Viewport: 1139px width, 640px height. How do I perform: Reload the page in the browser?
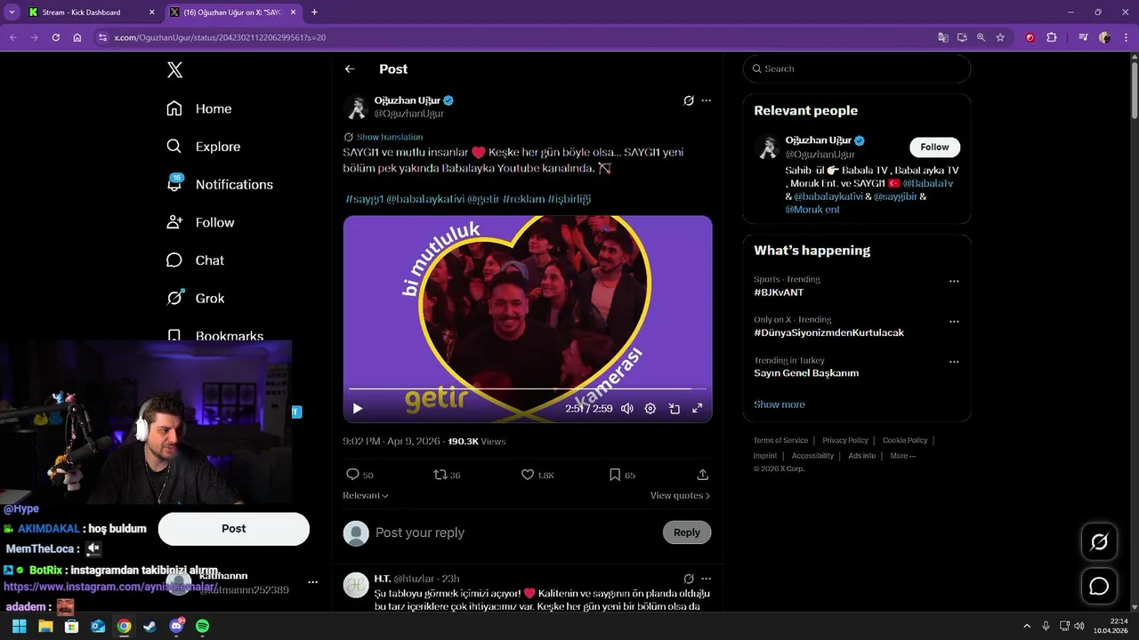point(55,37)
